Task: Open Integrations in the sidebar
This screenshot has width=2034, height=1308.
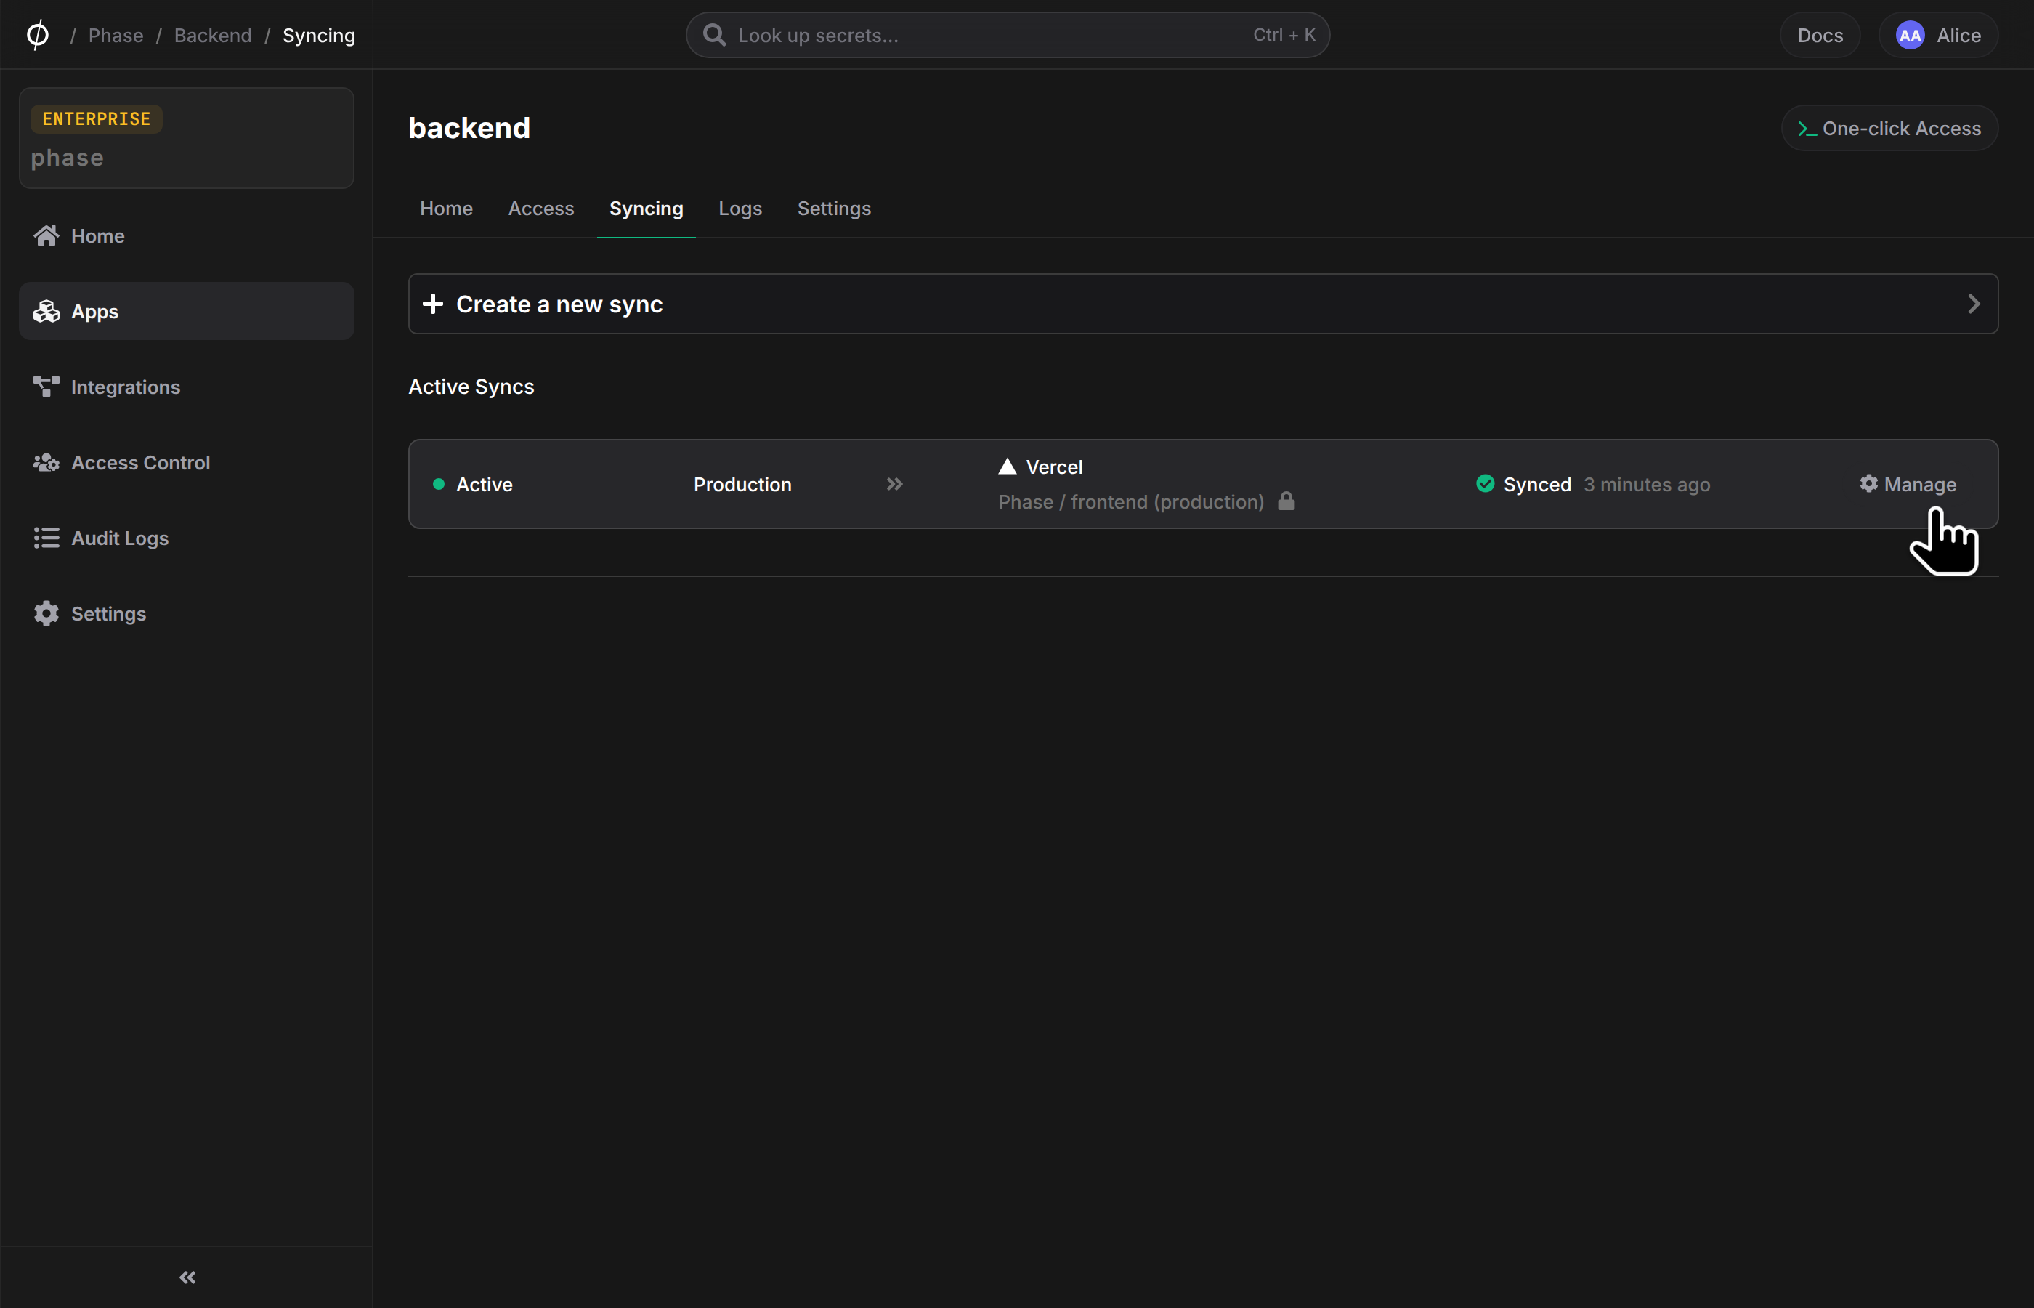Action: click(x=187, y=387)
